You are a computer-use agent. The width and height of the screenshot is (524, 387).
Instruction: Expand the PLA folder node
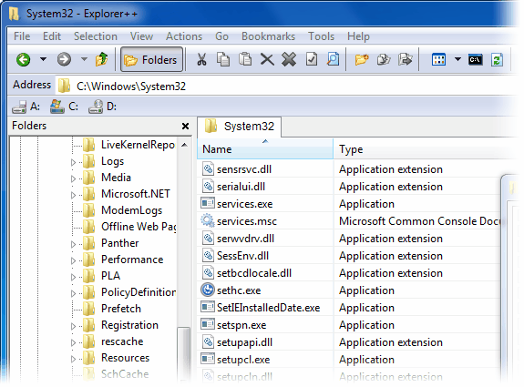(73, 277)
